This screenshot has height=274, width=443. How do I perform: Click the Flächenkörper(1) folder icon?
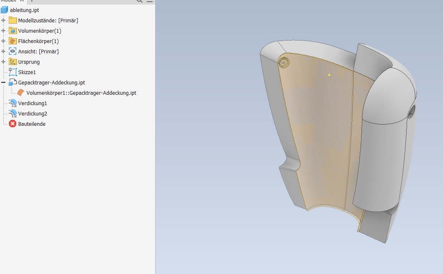pyautogui.click(x=13, y=41)
